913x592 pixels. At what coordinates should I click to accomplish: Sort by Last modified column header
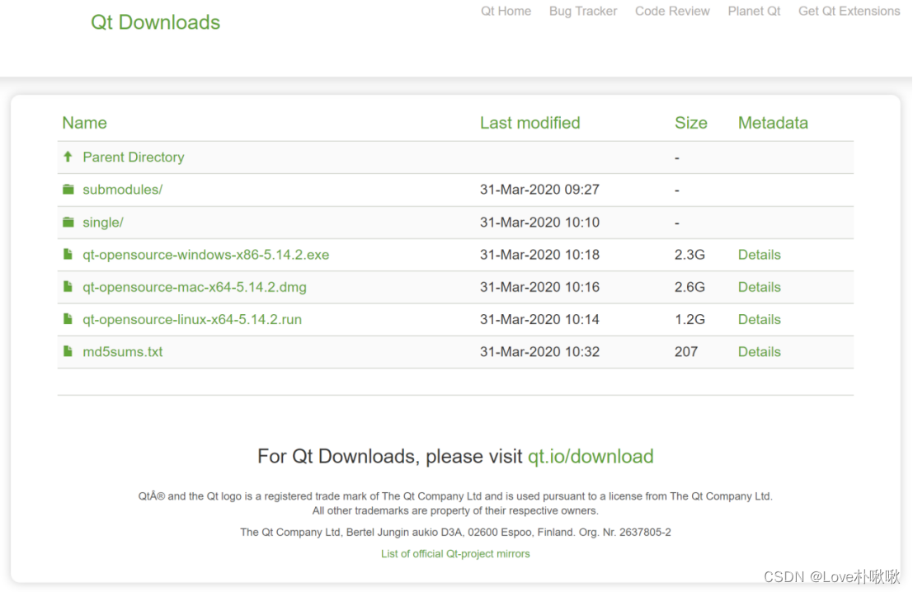(x=529, y=123)
